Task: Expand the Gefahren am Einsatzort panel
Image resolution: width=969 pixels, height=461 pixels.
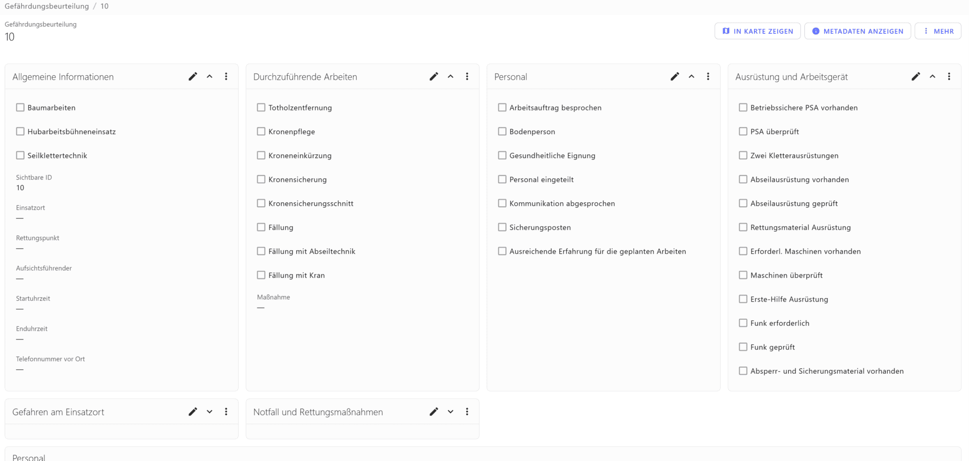Action: [x=209, y=412]
